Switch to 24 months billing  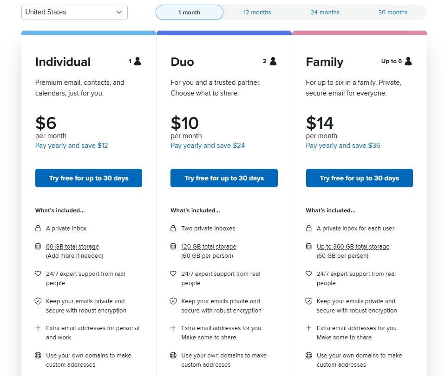[325, 13]
